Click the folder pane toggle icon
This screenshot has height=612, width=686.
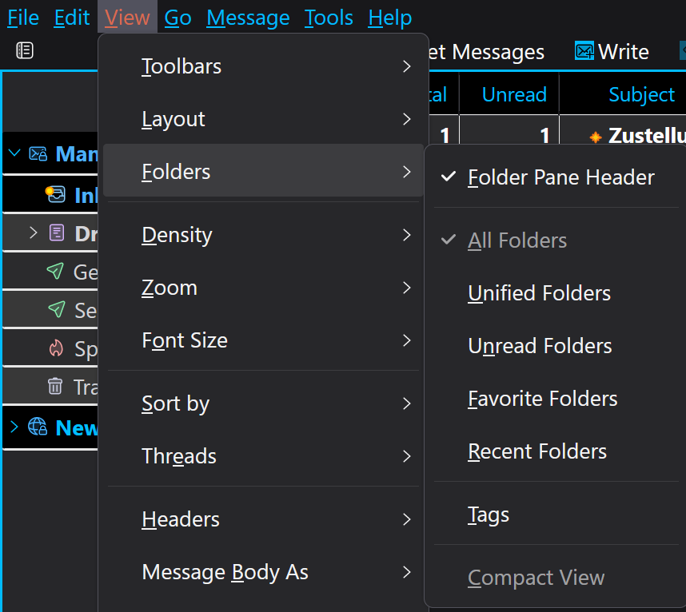point(25,51)
